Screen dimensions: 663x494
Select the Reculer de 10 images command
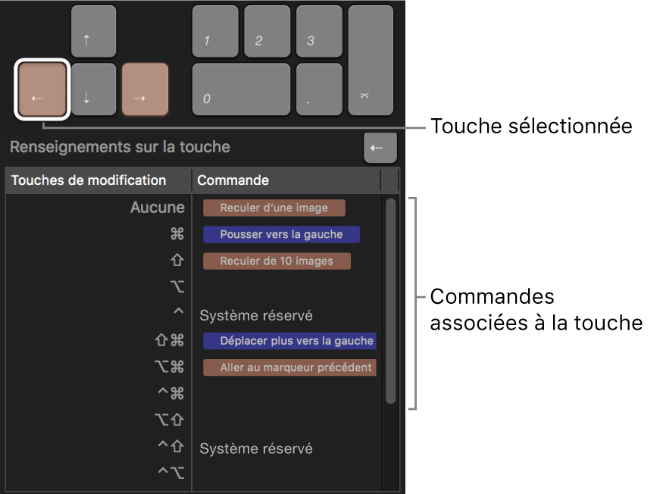[277, 261]
